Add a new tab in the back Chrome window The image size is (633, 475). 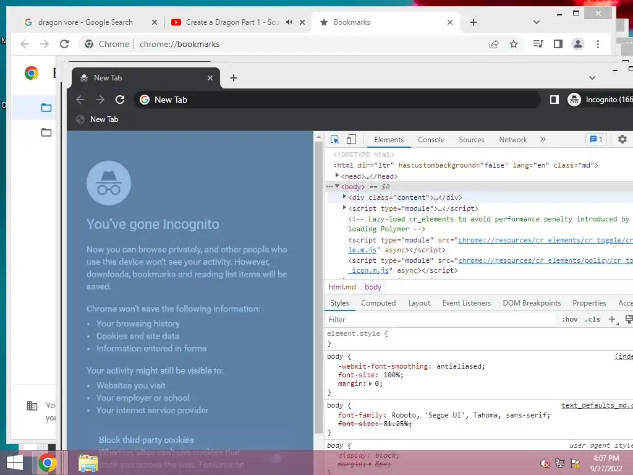click(x=474, y=22)
